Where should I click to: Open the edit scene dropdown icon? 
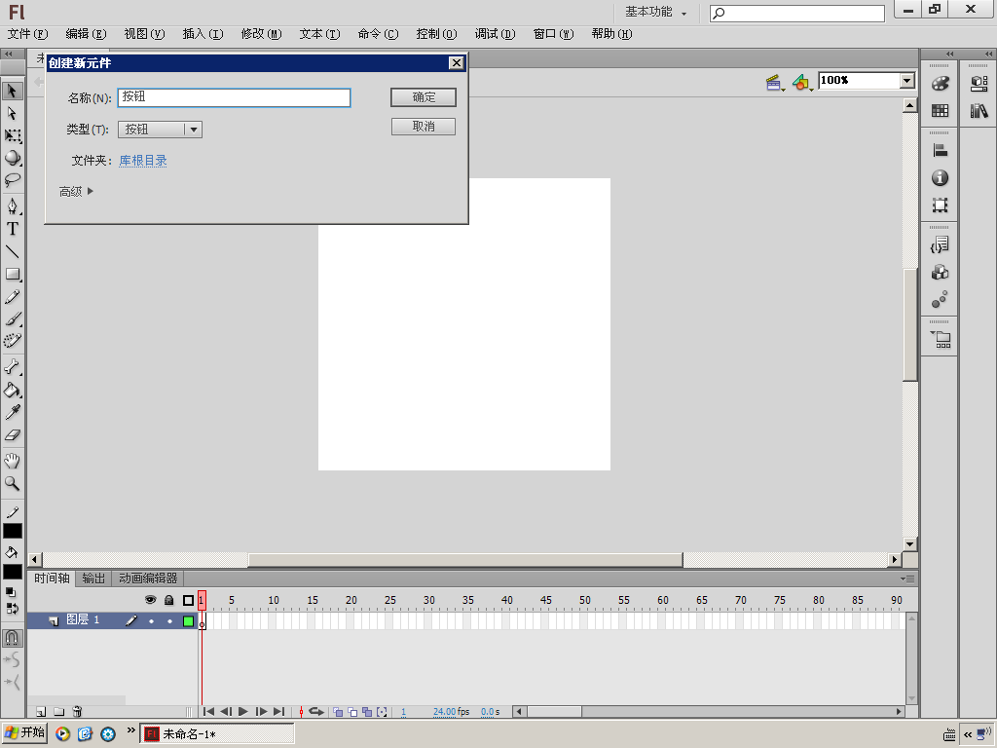(x=774, y=82)
